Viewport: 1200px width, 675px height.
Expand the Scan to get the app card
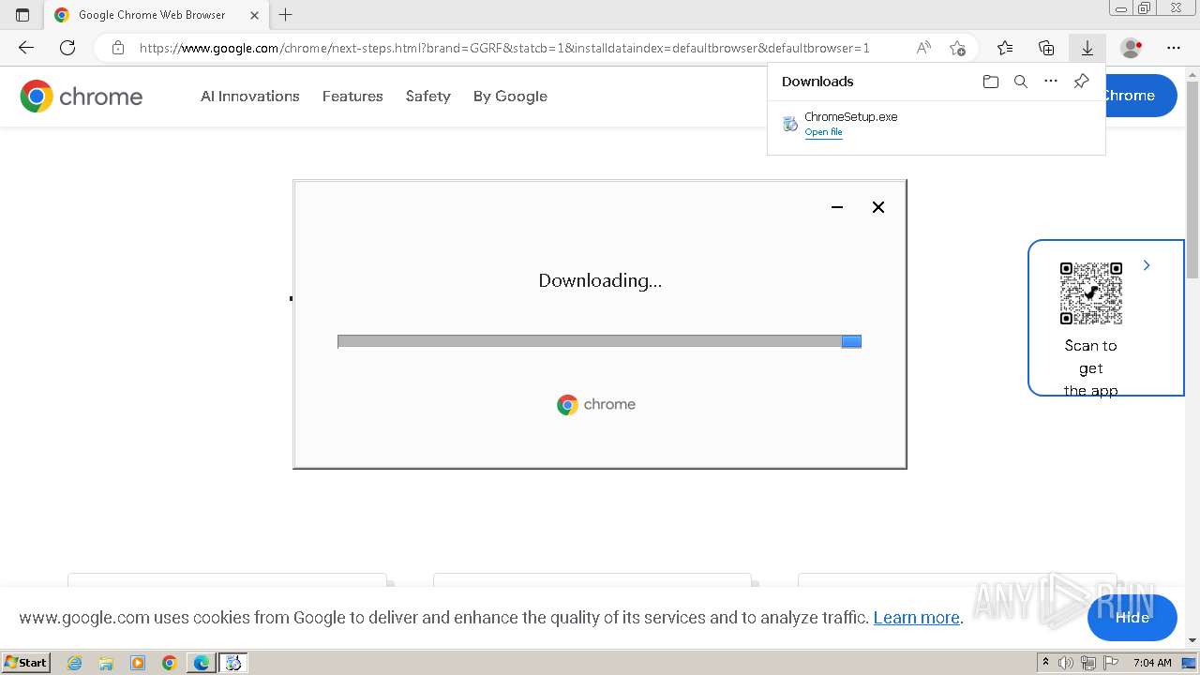(x=1147, y=265)
